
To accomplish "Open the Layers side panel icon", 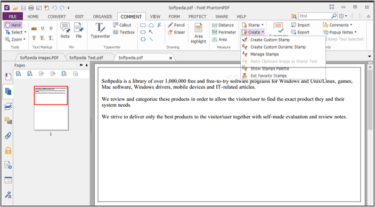I will pos(8,106).
